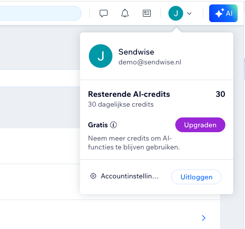Open the news feed icon
The width and height of the screenshot is (245, 229).
(147, 13)
